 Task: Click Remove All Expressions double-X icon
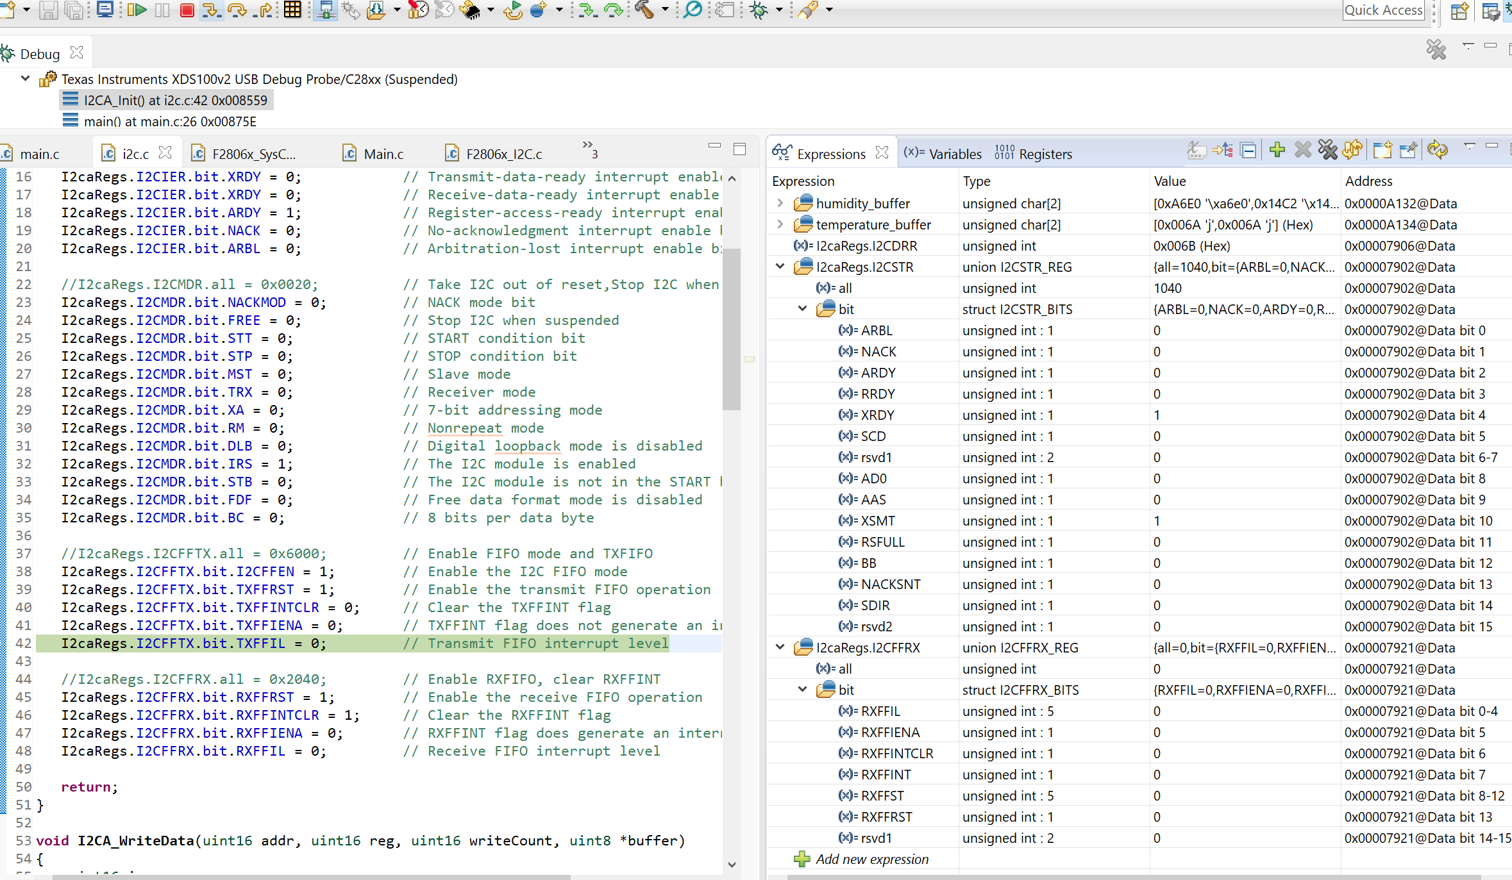(1327, 150)
